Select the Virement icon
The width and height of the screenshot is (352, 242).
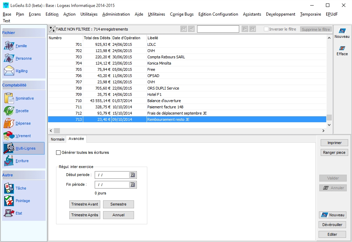[9, 136]
